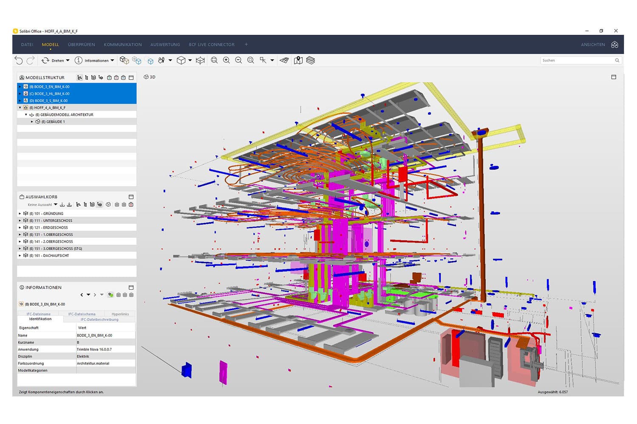Select the 121 - ERDGESCHOSS row

pos(77,227)
